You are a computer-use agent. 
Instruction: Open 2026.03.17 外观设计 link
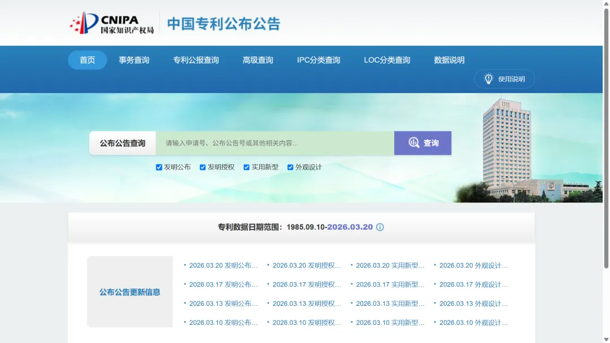pyautogui.click(x=473, y=284)
